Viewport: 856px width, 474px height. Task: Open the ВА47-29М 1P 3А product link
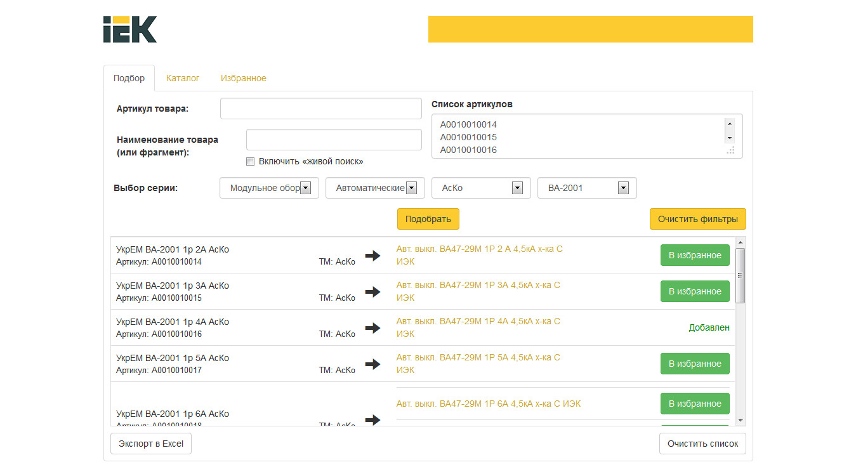478,291
